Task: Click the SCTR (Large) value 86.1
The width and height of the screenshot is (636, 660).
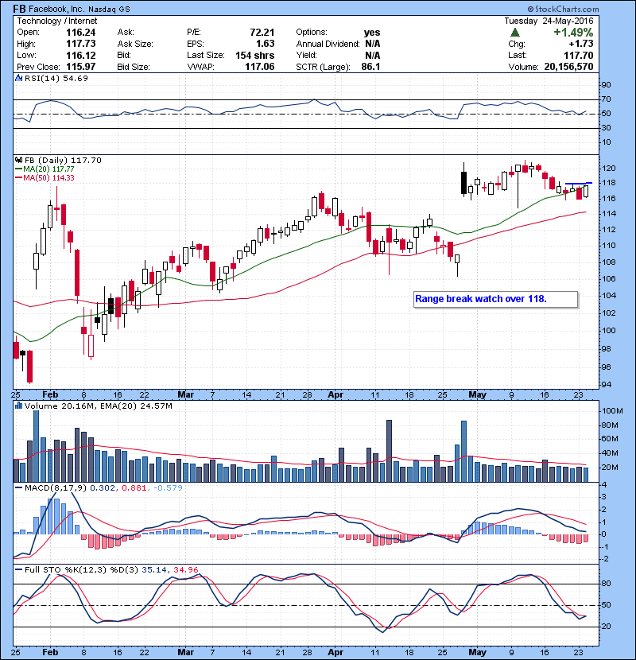Action: point(370,67)
